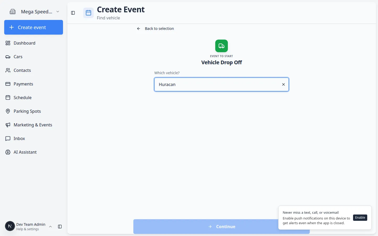Click the Dashboard grid icon
Image resolution: width=378 pixels, height=236 pixels.
[8, 43]
